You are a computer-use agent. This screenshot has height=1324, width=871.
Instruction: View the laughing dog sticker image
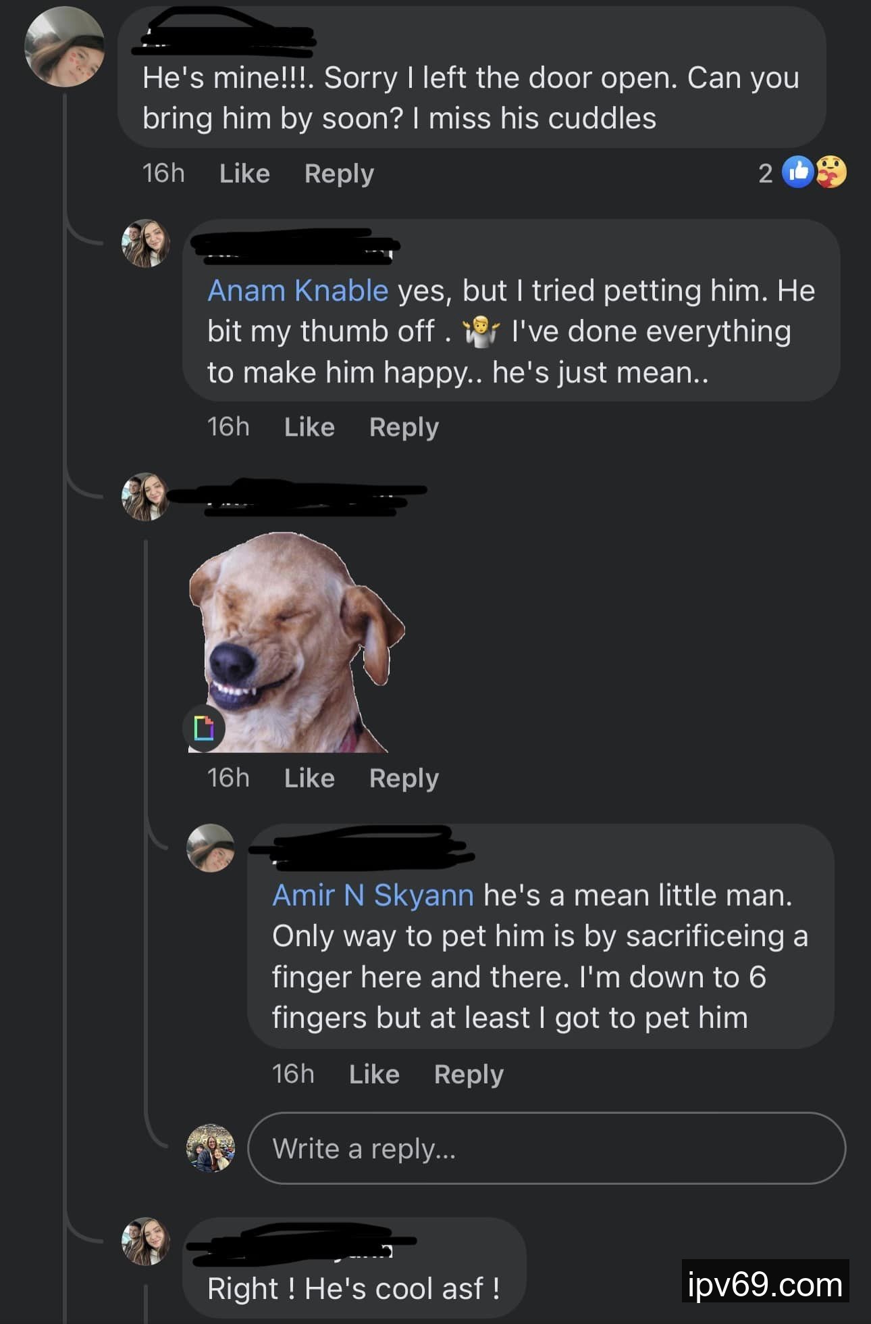[297, 642]
